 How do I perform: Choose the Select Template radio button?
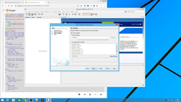click(x=71, y=35)
